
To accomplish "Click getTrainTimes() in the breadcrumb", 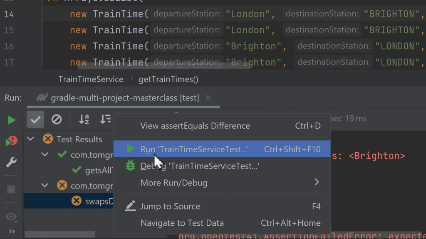I will pyautogui.click(x=168, y=79).
